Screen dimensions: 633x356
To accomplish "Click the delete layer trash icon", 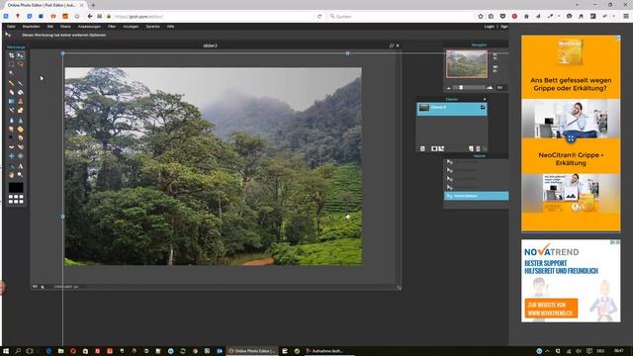I will click(x=478, y=149).
